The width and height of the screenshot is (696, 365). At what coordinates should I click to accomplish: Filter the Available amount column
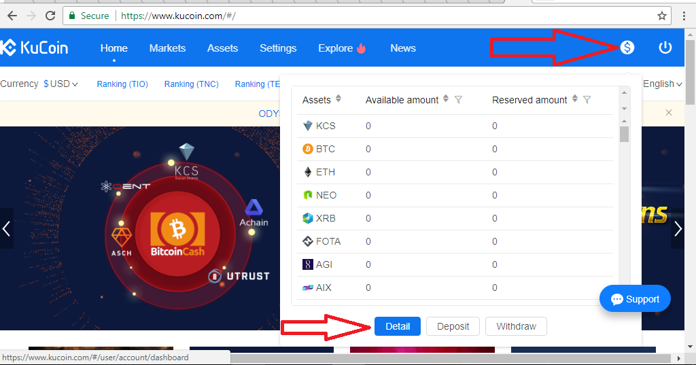[459, 100]
